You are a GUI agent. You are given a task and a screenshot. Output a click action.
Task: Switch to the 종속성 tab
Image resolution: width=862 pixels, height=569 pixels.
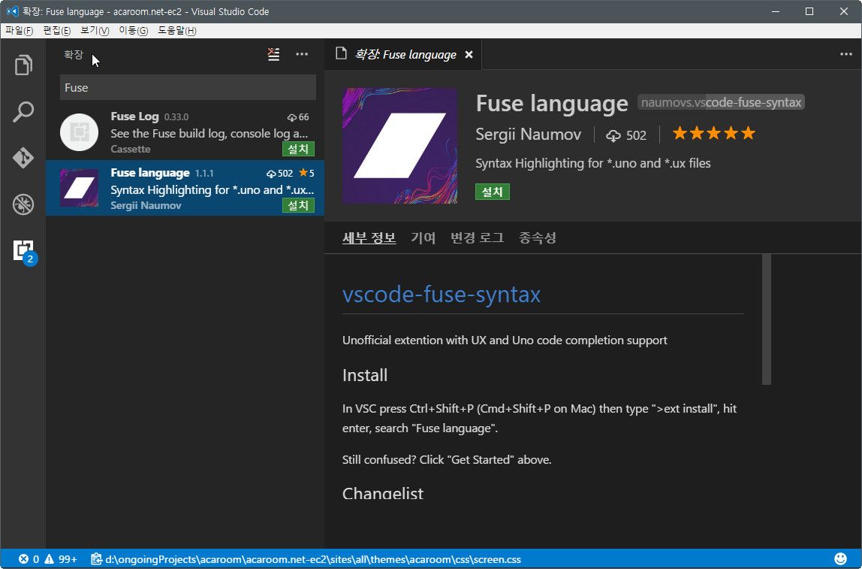[x=537, y=238]
